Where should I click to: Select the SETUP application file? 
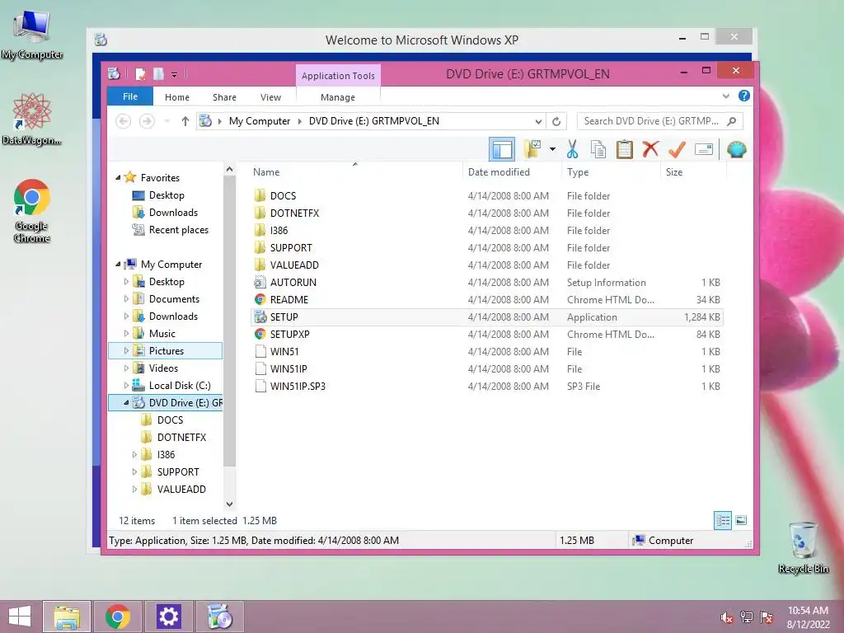click(486, 317)
